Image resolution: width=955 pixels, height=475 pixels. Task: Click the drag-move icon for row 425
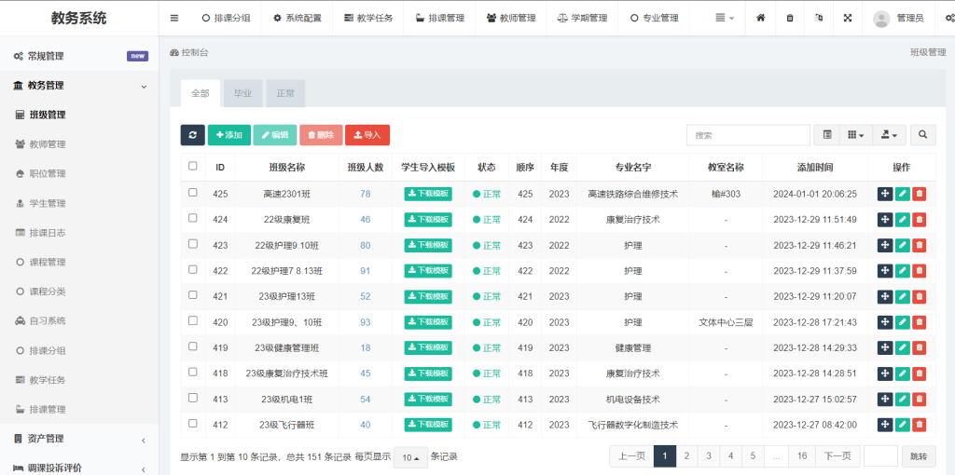(x=885, y=194)
